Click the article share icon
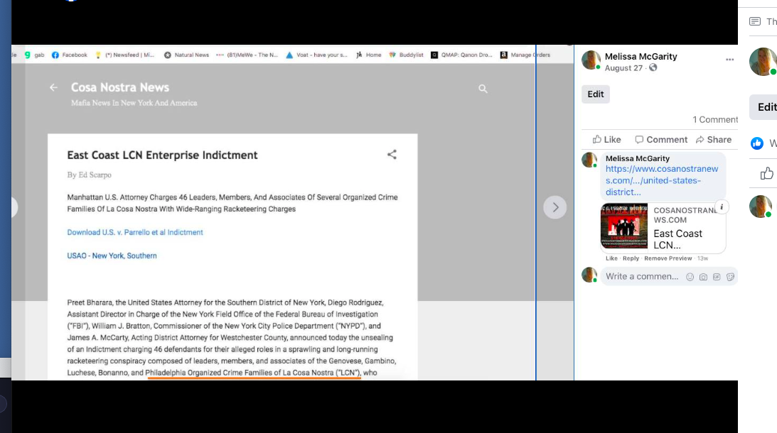 392,155
